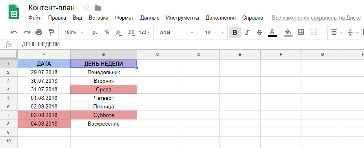Increase decimal places button
Screen dimensions: 364x148
[x=131, y=33]
